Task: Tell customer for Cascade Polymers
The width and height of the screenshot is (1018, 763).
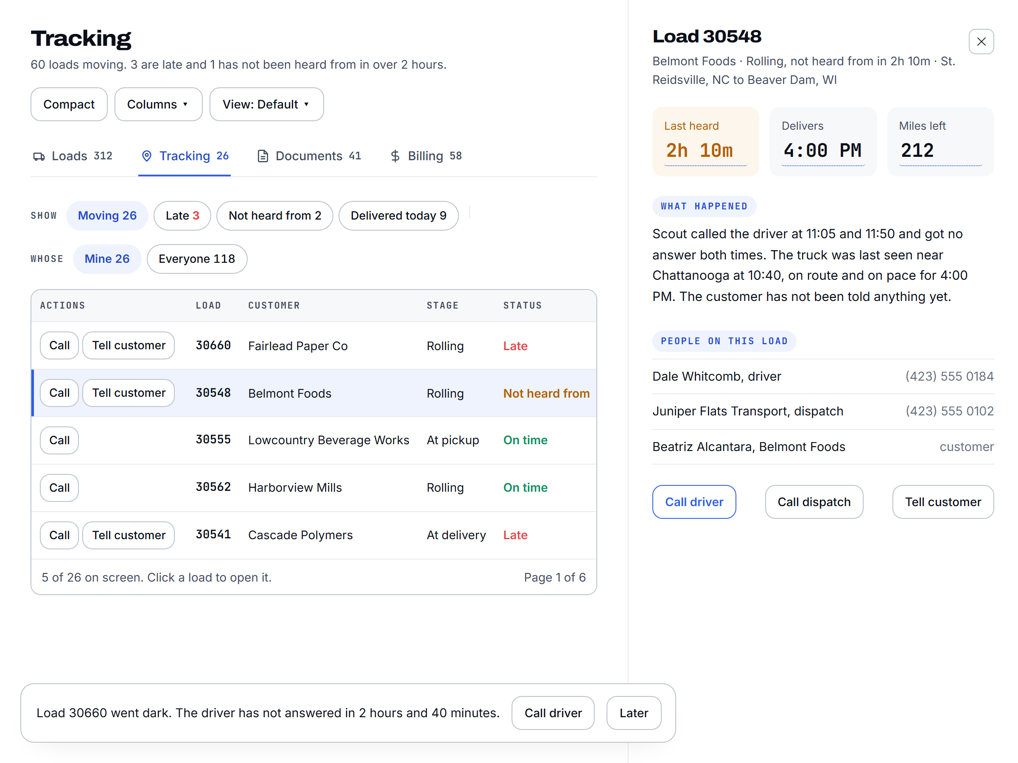Action: tap(129, 535)
